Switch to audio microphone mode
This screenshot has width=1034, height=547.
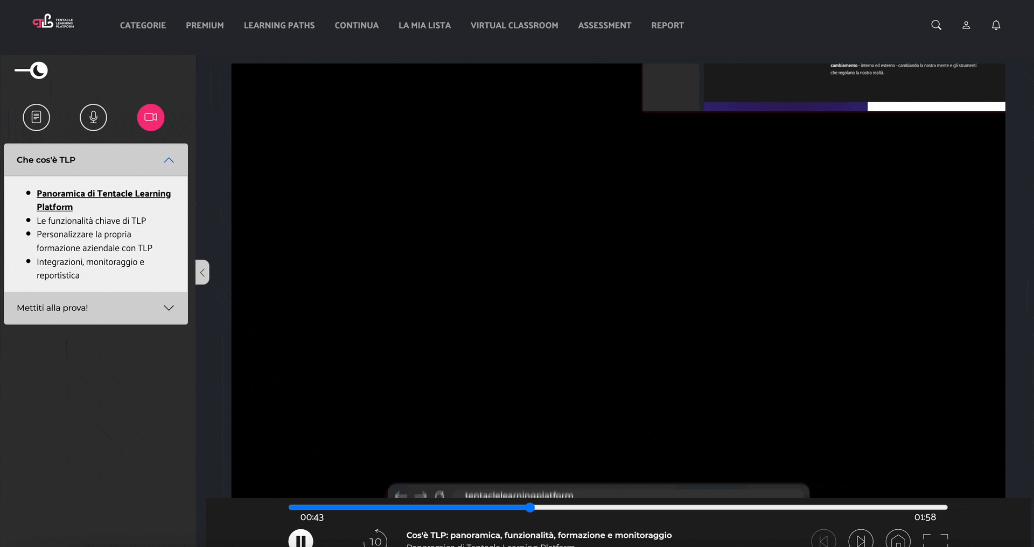pyautogui.click(x=93, y=117)
